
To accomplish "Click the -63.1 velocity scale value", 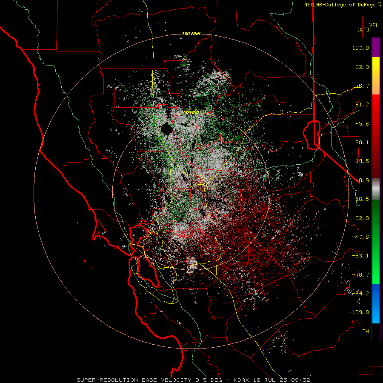I will coord(360,256).
